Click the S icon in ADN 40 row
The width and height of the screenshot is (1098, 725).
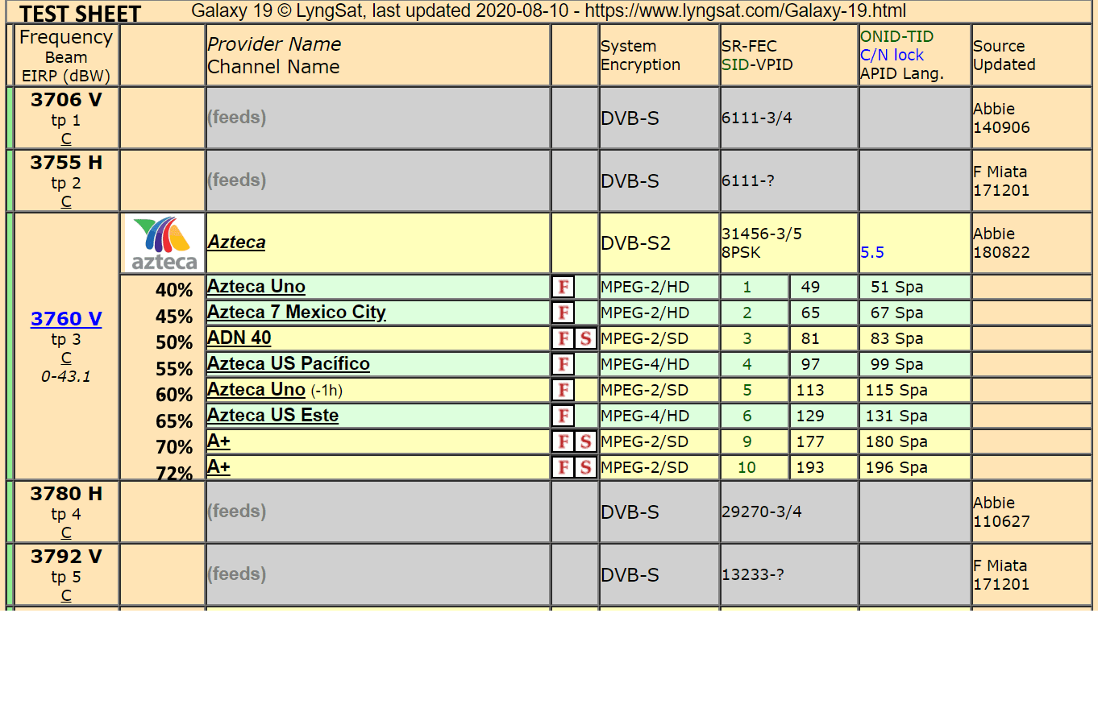[585, 338]
